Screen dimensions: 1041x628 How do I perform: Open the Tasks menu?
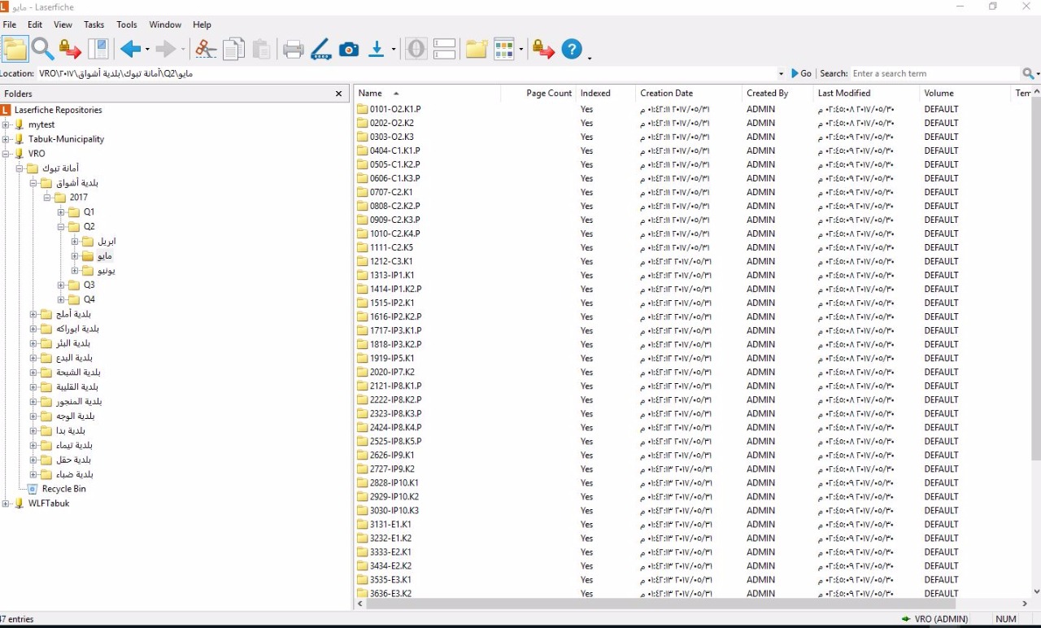[94, 24]
